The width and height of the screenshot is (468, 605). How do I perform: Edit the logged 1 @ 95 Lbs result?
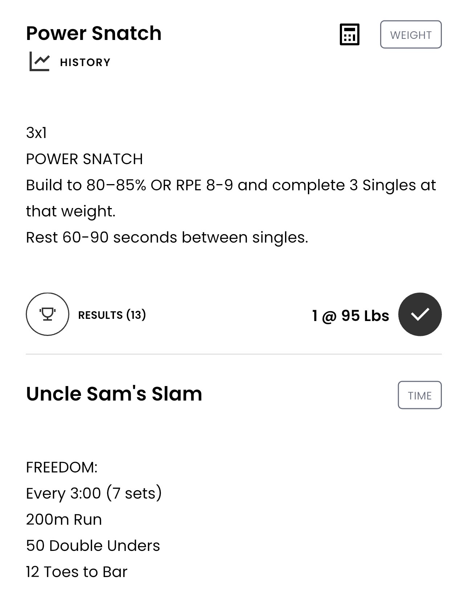click(350, 316)
